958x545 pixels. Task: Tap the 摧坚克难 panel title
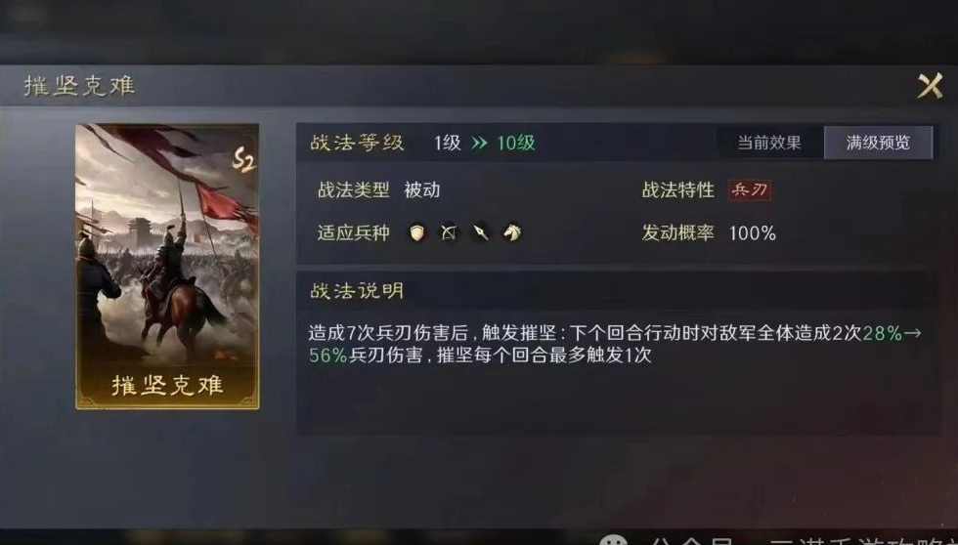point(79,86)
